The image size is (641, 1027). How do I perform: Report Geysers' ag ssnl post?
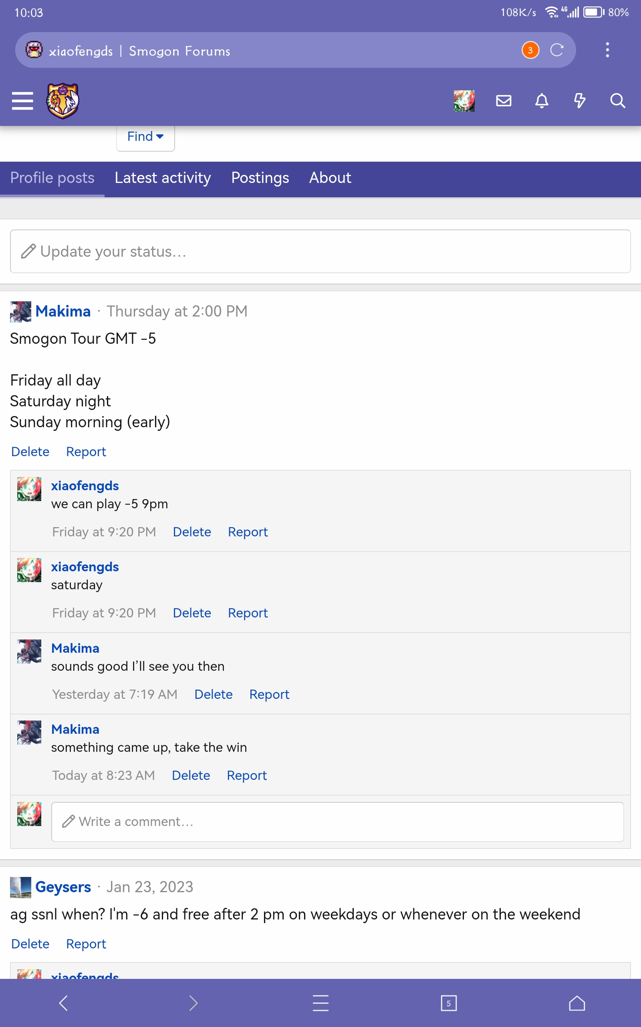[86, 944]
